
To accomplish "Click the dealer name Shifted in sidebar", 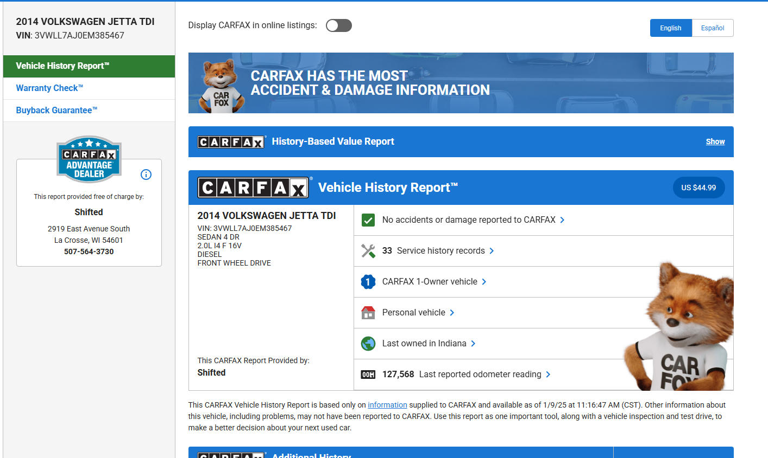I will 89,212.
